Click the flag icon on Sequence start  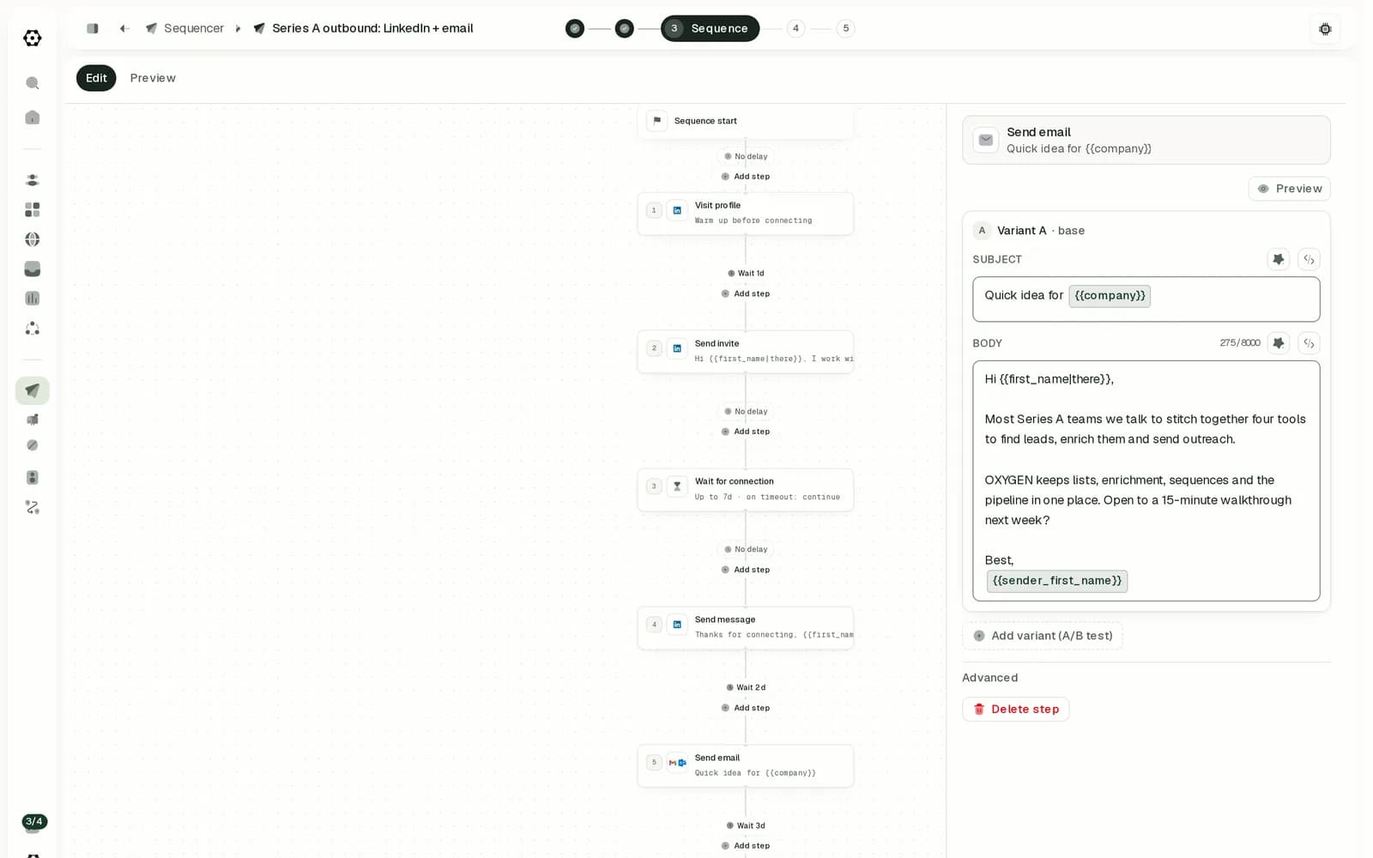(x=657, y=121)
